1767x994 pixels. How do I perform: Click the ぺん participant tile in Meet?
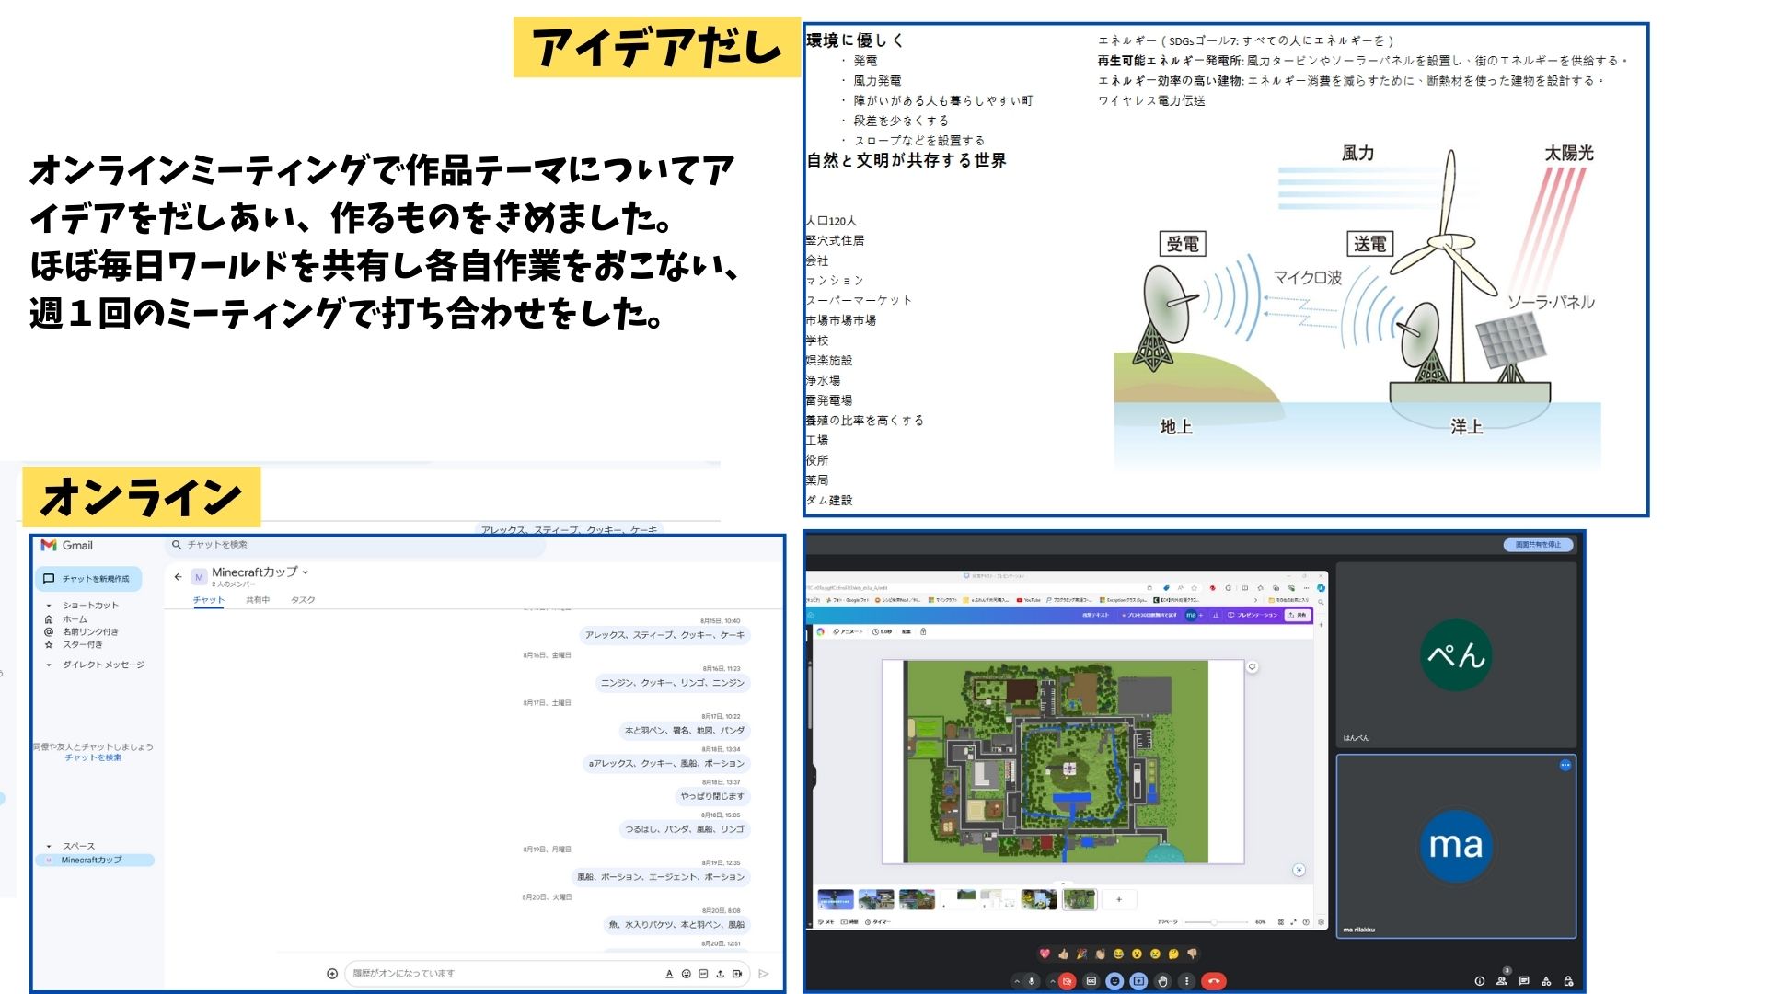coord(1456,655)
